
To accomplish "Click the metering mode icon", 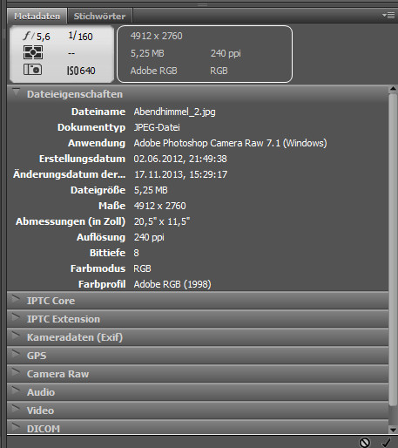I will pyautogui.click(x=33, y=52).
